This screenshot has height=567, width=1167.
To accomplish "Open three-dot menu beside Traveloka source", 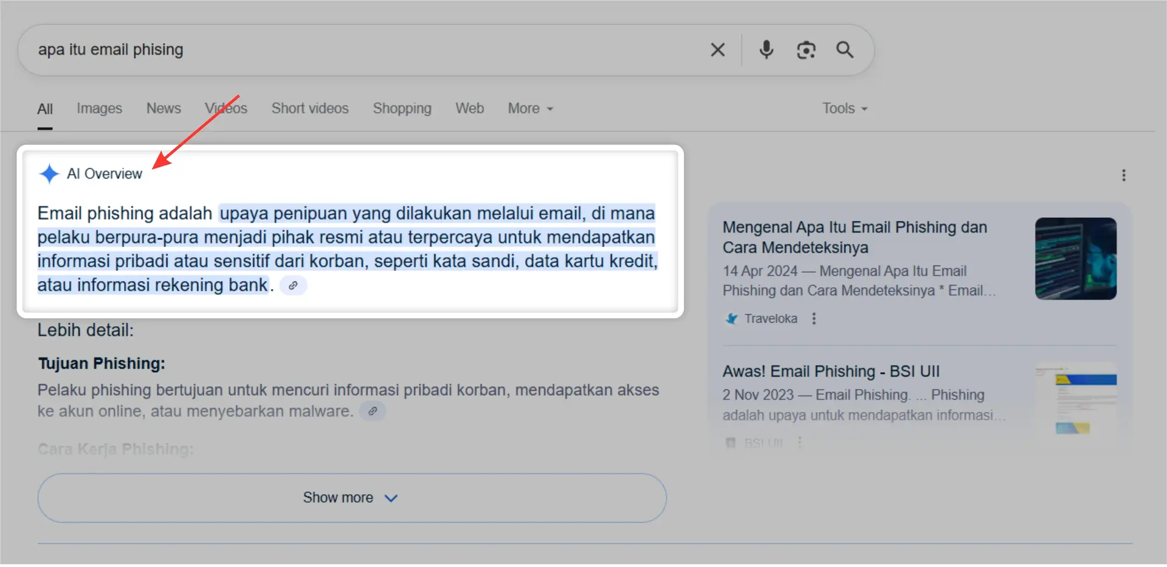I will 814,319.
